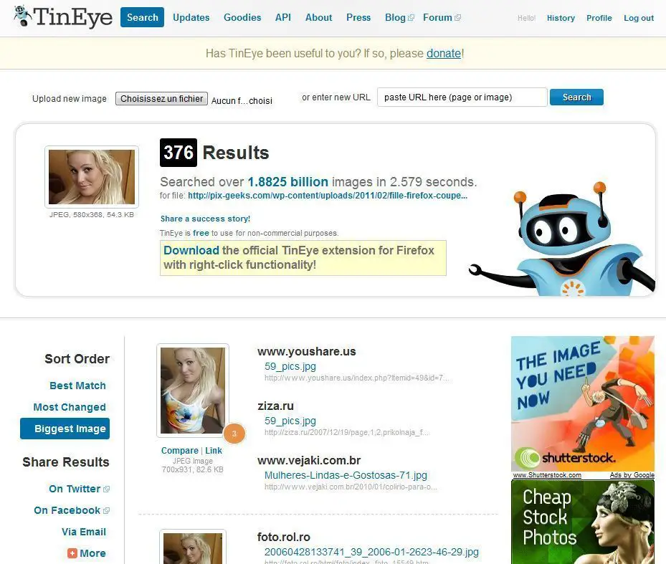Click Compare under first result thumbnail
Screen dimensions: 666x564
click(x=180, y=451)
